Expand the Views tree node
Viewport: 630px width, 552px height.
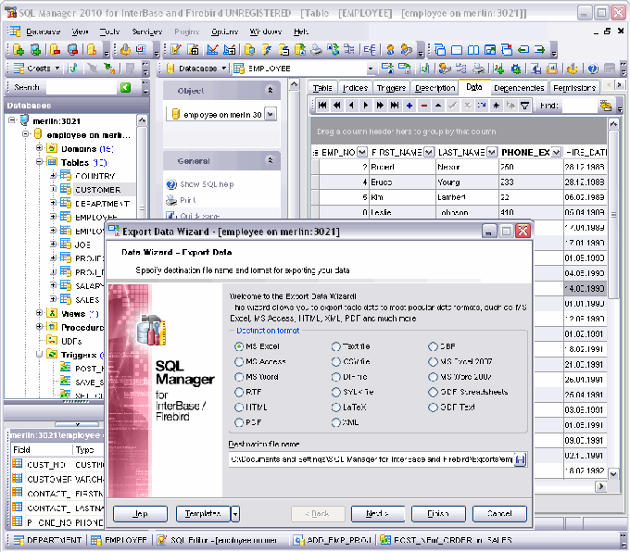click(40, 314)
